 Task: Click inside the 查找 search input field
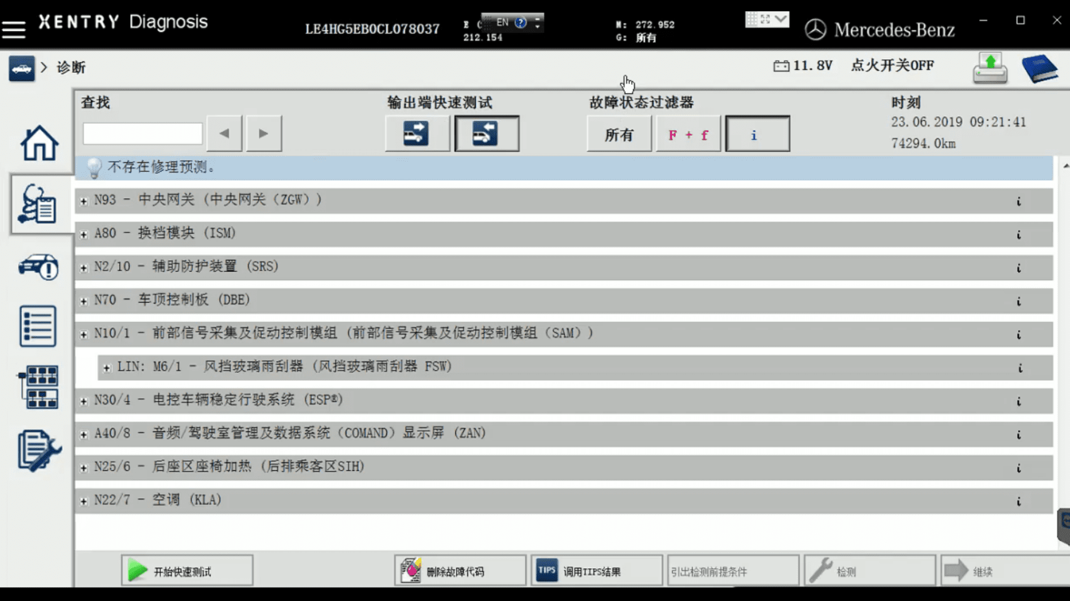pyautogui.click(x=142, y=133)
